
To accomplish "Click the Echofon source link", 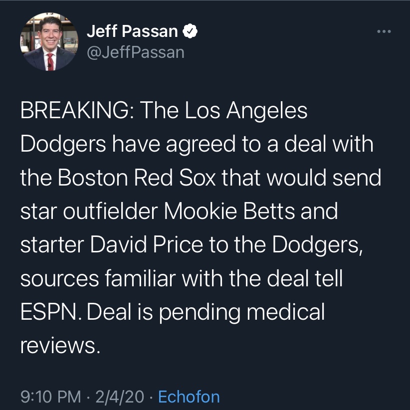I will click(189, 397).
